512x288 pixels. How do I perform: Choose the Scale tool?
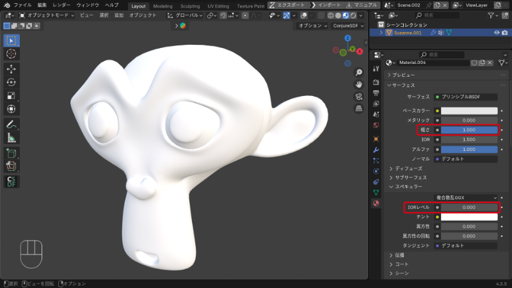coord(12,95)
